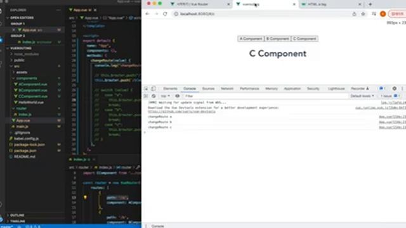Open the Default levels dropdown
Image resolution: width=406 pixels, height=228 pixels.
362,96
